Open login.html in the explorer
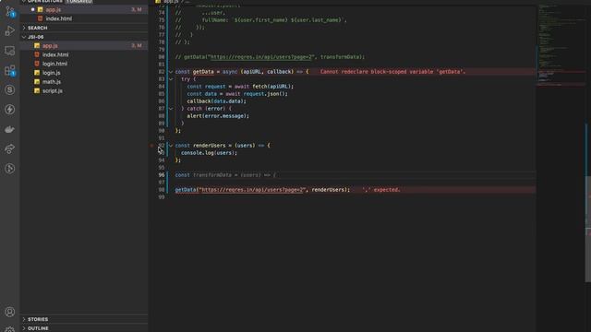Image resolution: width=591 pixels, height=332 pixels. [x=84, y=64]
